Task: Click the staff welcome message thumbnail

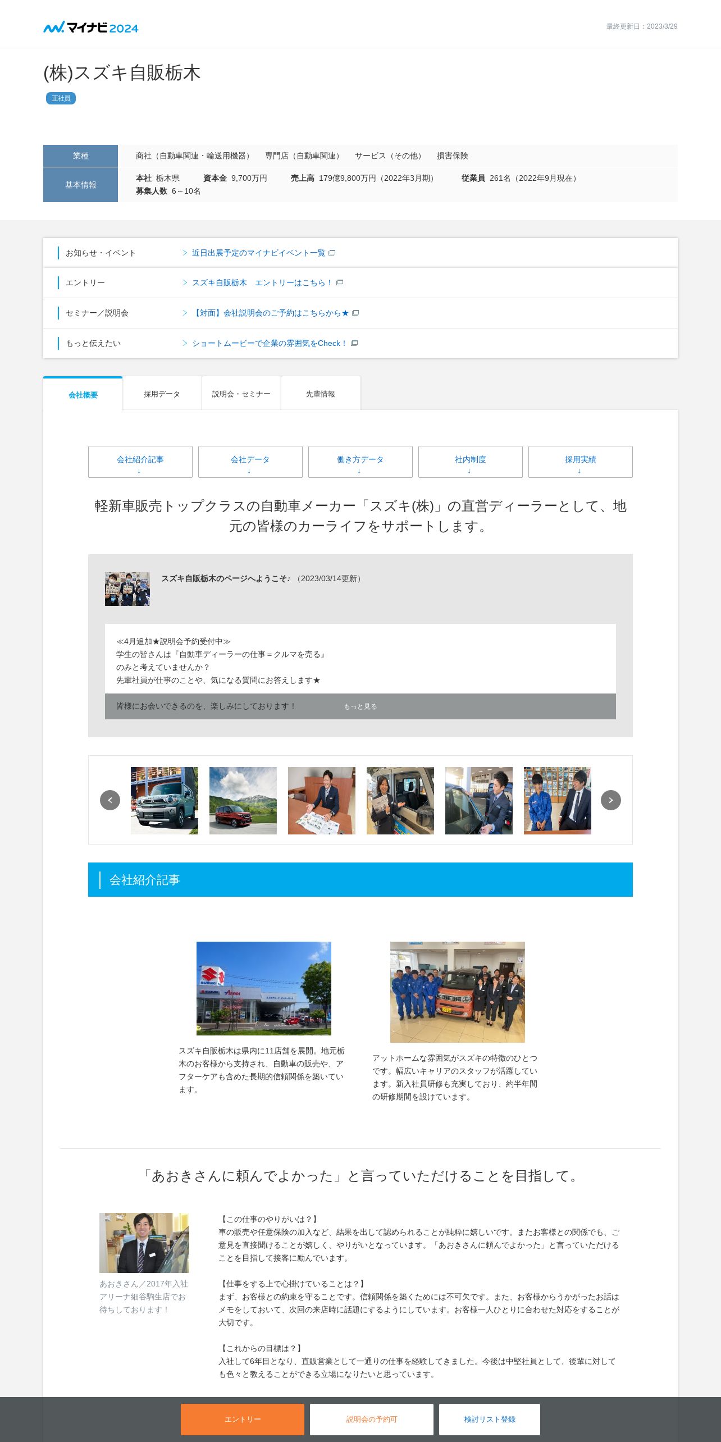Action: (127, 589)
